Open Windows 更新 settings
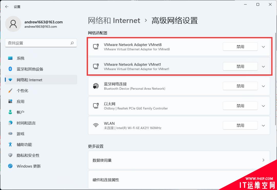This screenshot has width=277, height=190. click(41, 166)
